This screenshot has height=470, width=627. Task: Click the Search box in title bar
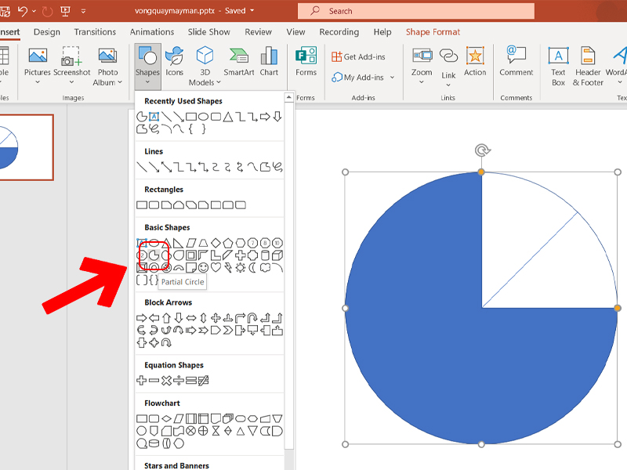tap(415, 11)
